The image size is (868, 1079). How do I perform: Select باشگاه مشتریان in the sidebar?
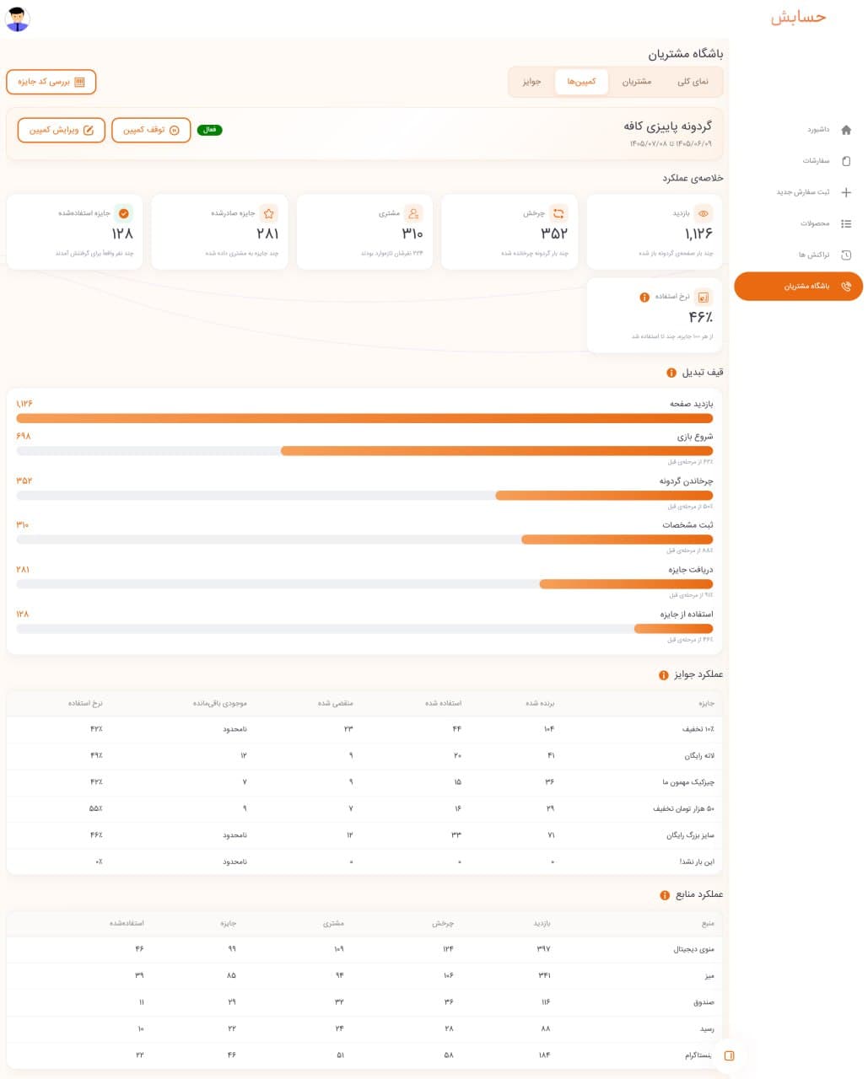[x=799, y=287]
